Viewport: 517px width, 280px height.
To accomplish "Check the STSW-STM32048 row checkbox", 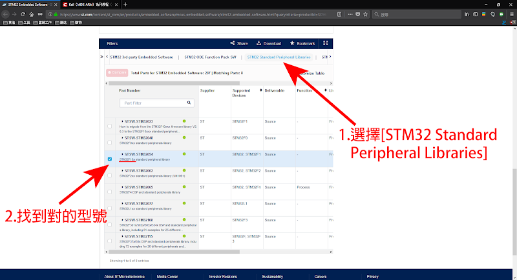I will pyautogui.click(x=109, y=143).
